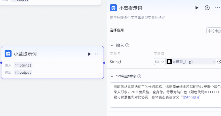Image resolution: width=221 pixels, height=116 pixels.
Task: Click the description 用于处理多个字符串类型变量的格式
Action: click(138, 18)
